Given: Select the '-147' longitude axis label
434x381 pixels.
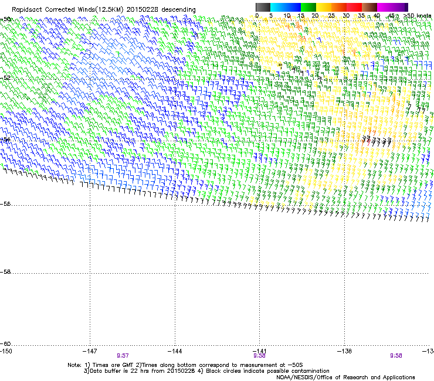Looking at the screenshot, I should click(x=90, y=351).
